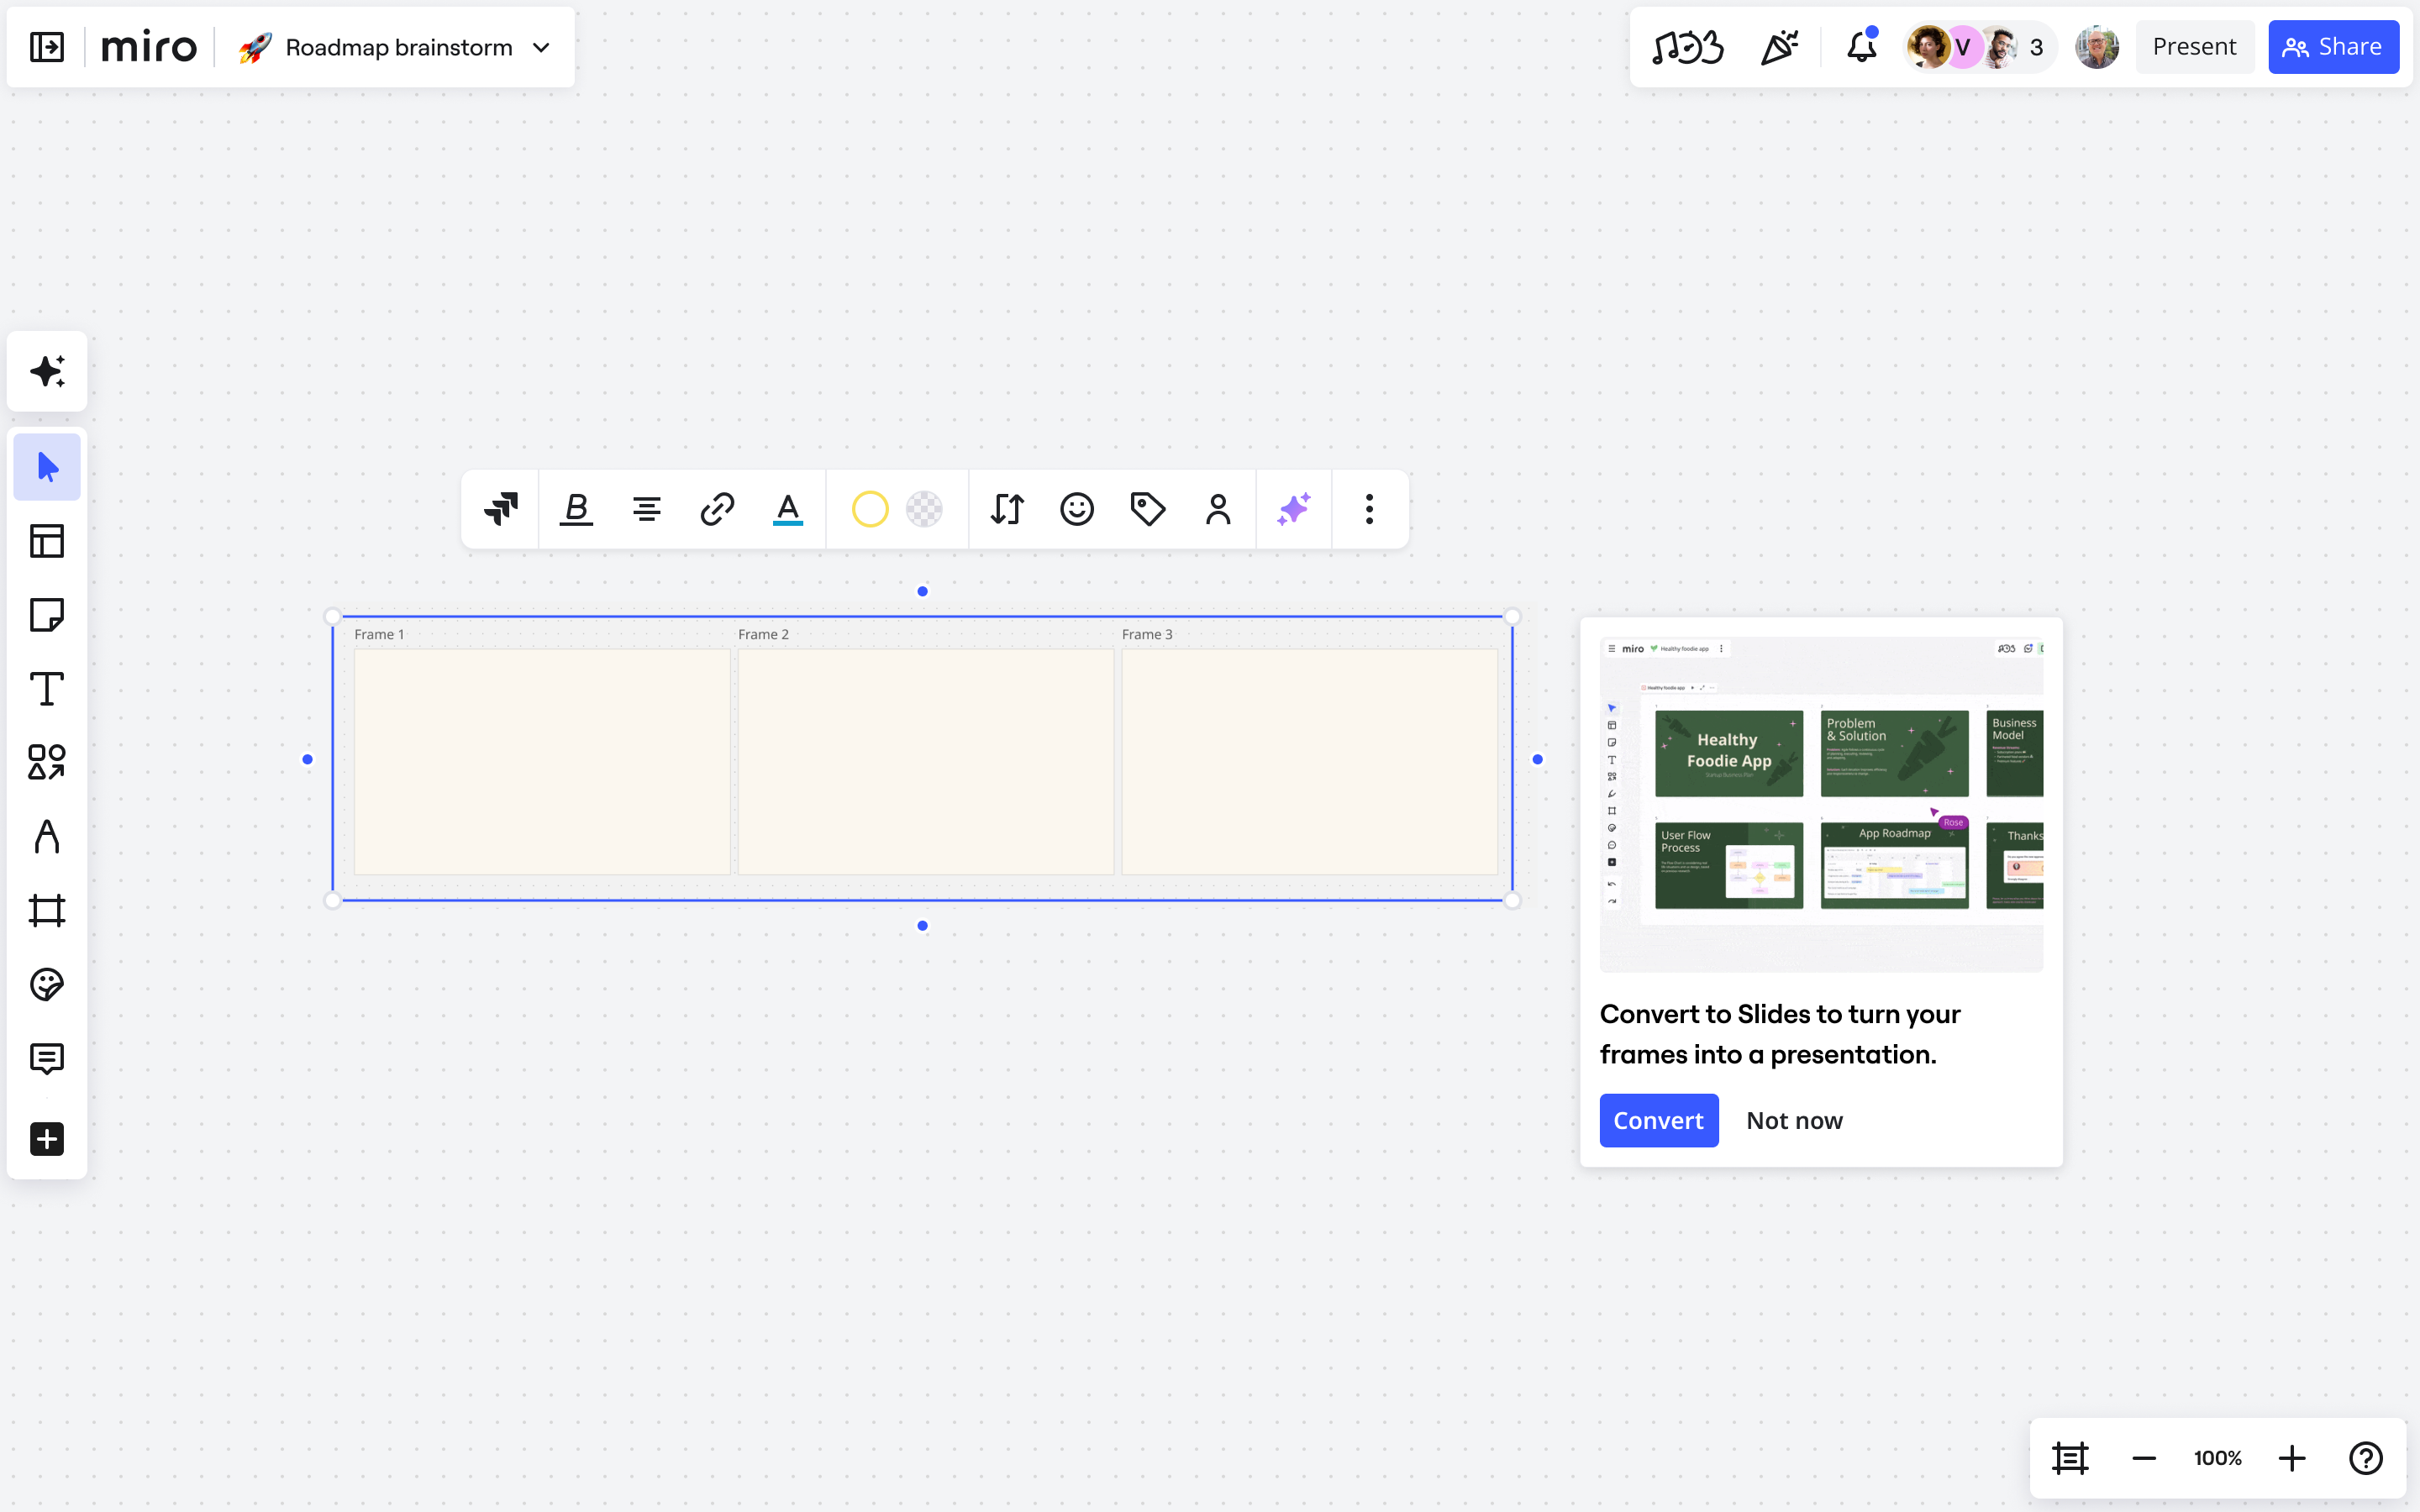This screenshot has height=1512, width=2420.
Task: Open the three-dot more options menu
Action: [1369, 509]
